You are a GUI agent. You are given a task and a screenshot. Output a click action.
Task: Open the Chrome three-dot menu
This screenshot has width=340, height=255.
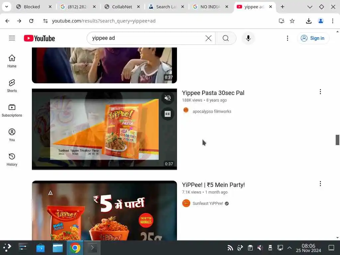(333, 21)
